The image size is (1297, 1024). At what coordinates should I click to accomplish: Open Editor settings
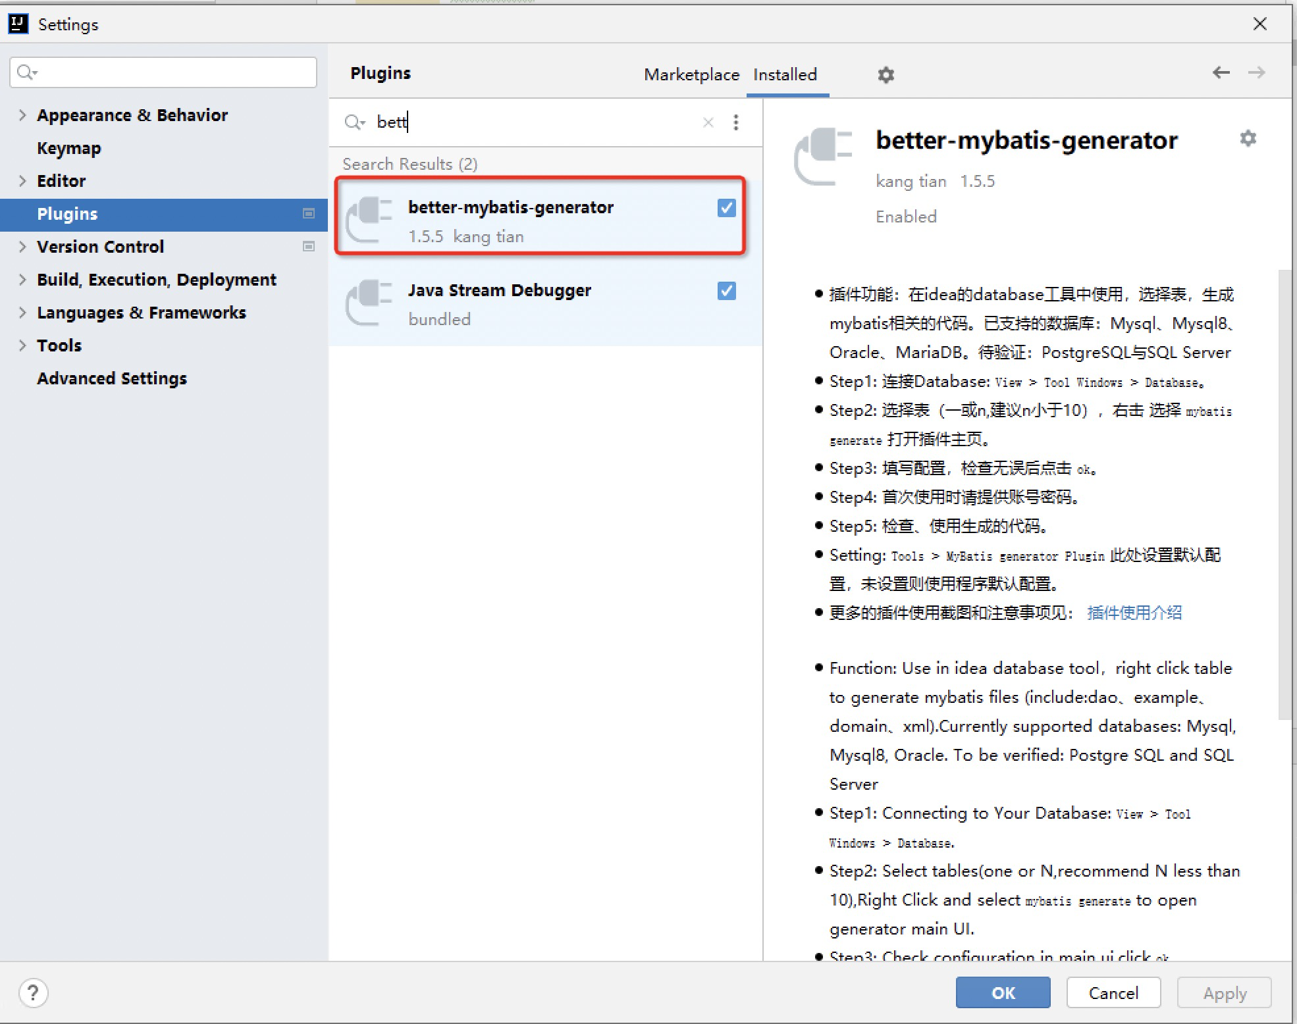coord(61,181)
